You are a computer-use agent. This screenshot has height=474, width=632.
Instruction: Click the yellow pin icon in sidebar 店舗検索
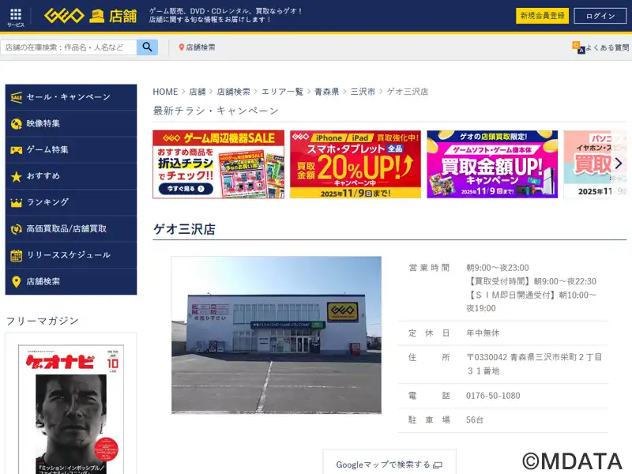16,282
